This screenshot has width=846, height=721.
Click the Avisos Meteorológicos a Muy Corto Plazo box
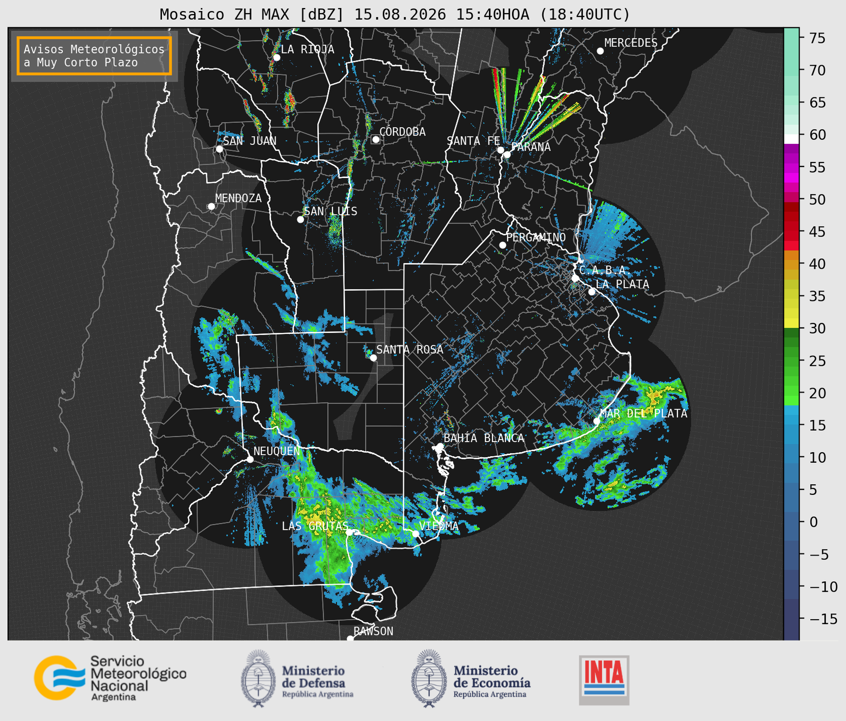click(94, 56)
